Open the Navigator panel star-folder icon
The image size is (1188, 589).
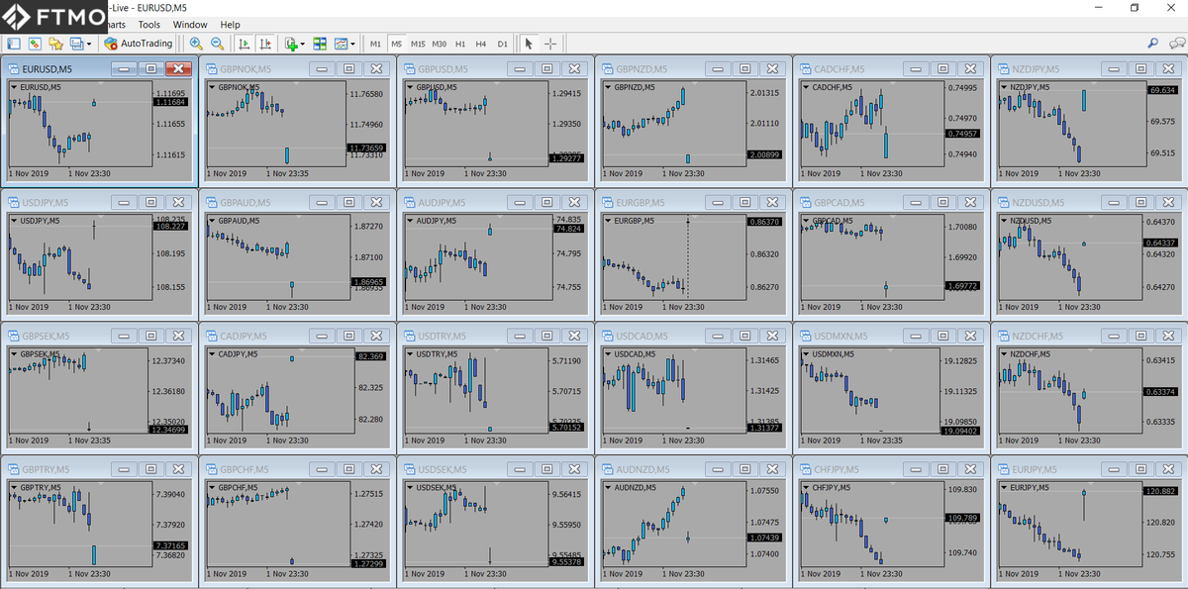55,44
